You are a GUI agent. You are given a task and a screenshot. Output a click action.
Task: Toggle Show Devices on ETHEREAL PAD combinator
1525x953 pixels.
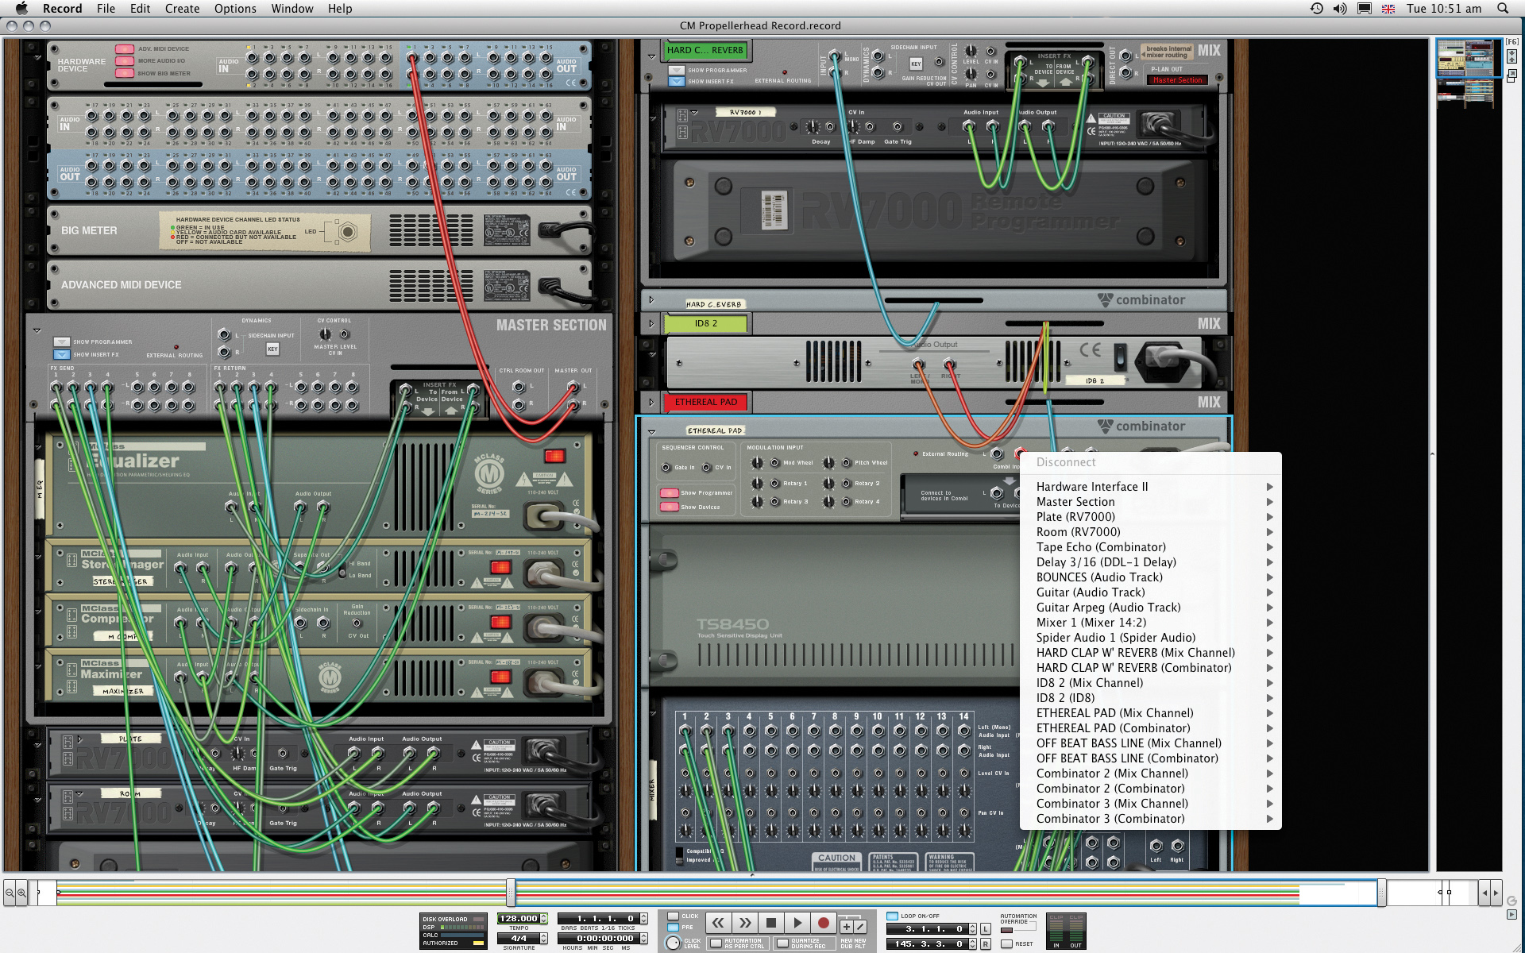pos(669,507)
